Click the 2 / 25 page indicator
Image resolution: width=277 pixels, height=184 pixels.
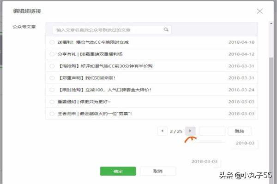[x=176, y=132]
